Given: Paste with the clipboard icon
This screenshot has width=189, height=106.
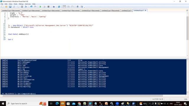Looking at the screenshot, I should point(22,7).
